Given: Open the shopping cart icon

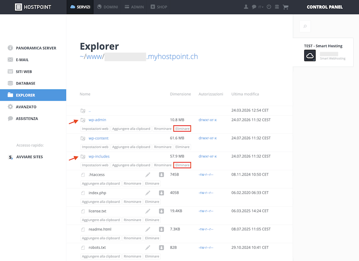Looking at the screenshot, I should tap(285, 7).
